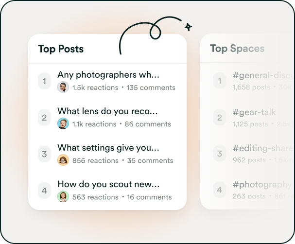The height and width of the screenshot is (244, 295).
Task: Click '135 comments' on the first post
Action: 151,88
